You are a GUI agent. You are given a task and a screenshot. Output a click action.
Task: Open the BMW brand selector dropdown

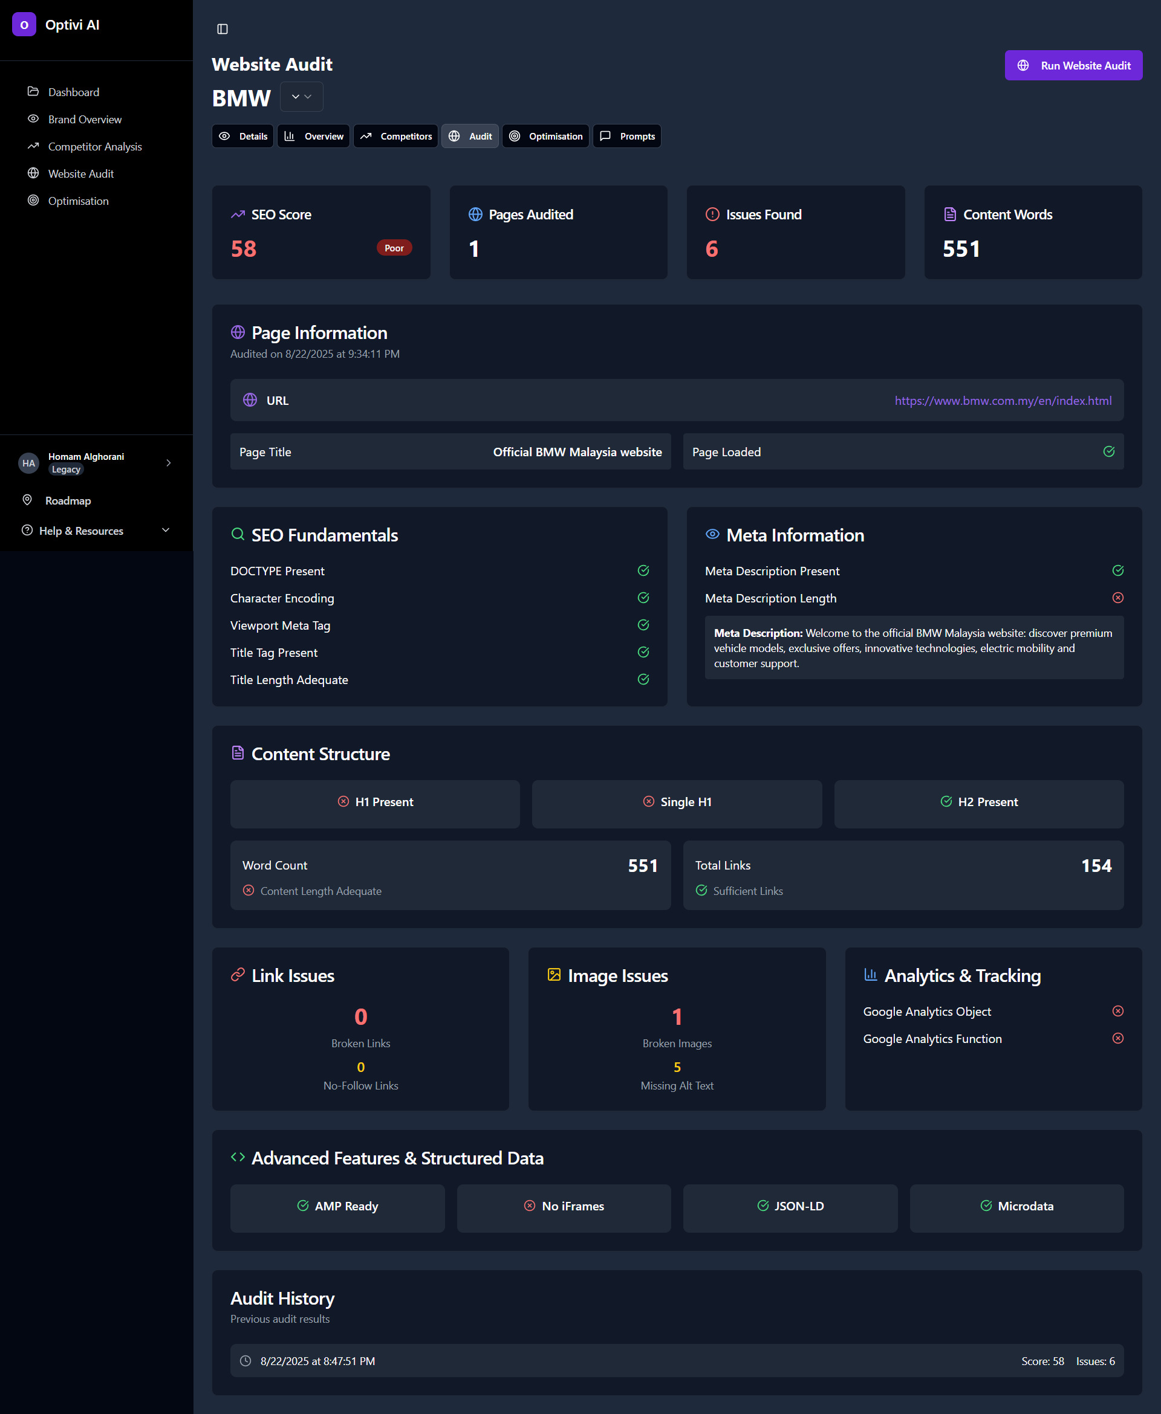pyautogui.click(x=302, y=97)
